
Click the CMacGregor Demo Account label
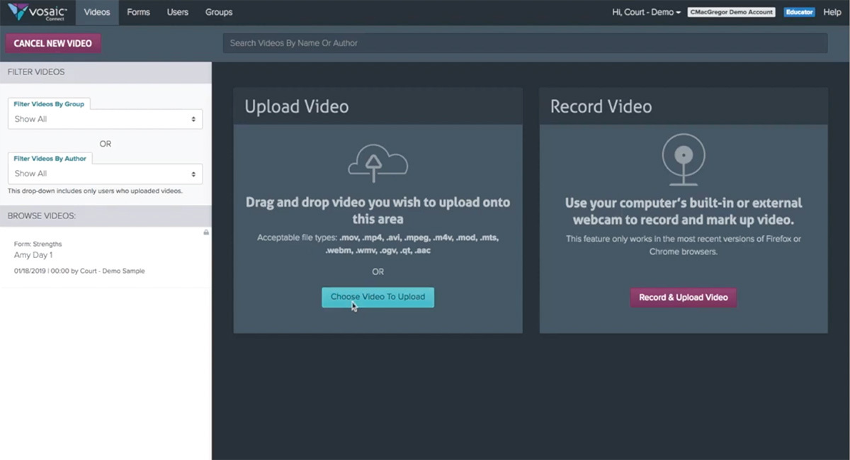click(x=732, y=11)
